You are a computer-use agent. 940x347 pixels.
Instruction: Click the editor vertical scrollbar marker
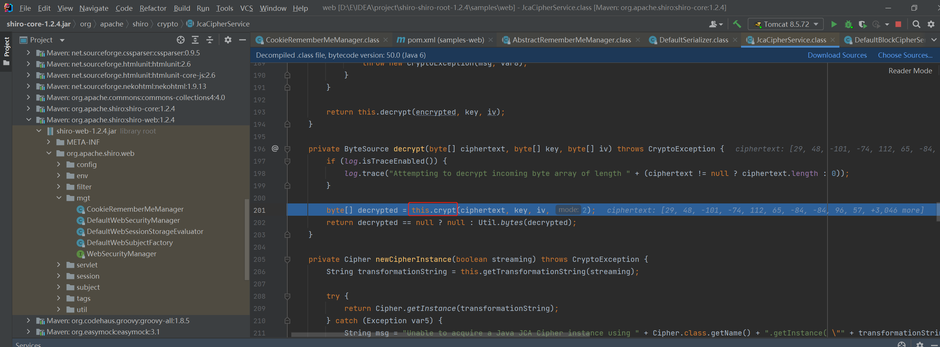pyautogui.click(x=938, y=212)
